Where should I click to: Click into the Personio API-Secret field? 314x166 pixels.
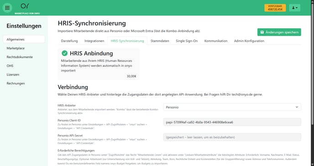tap(232, 137)
